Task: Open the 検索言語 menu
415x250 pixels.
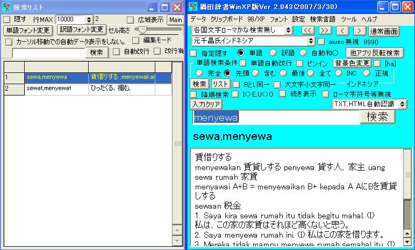Action: coord(323,19)
